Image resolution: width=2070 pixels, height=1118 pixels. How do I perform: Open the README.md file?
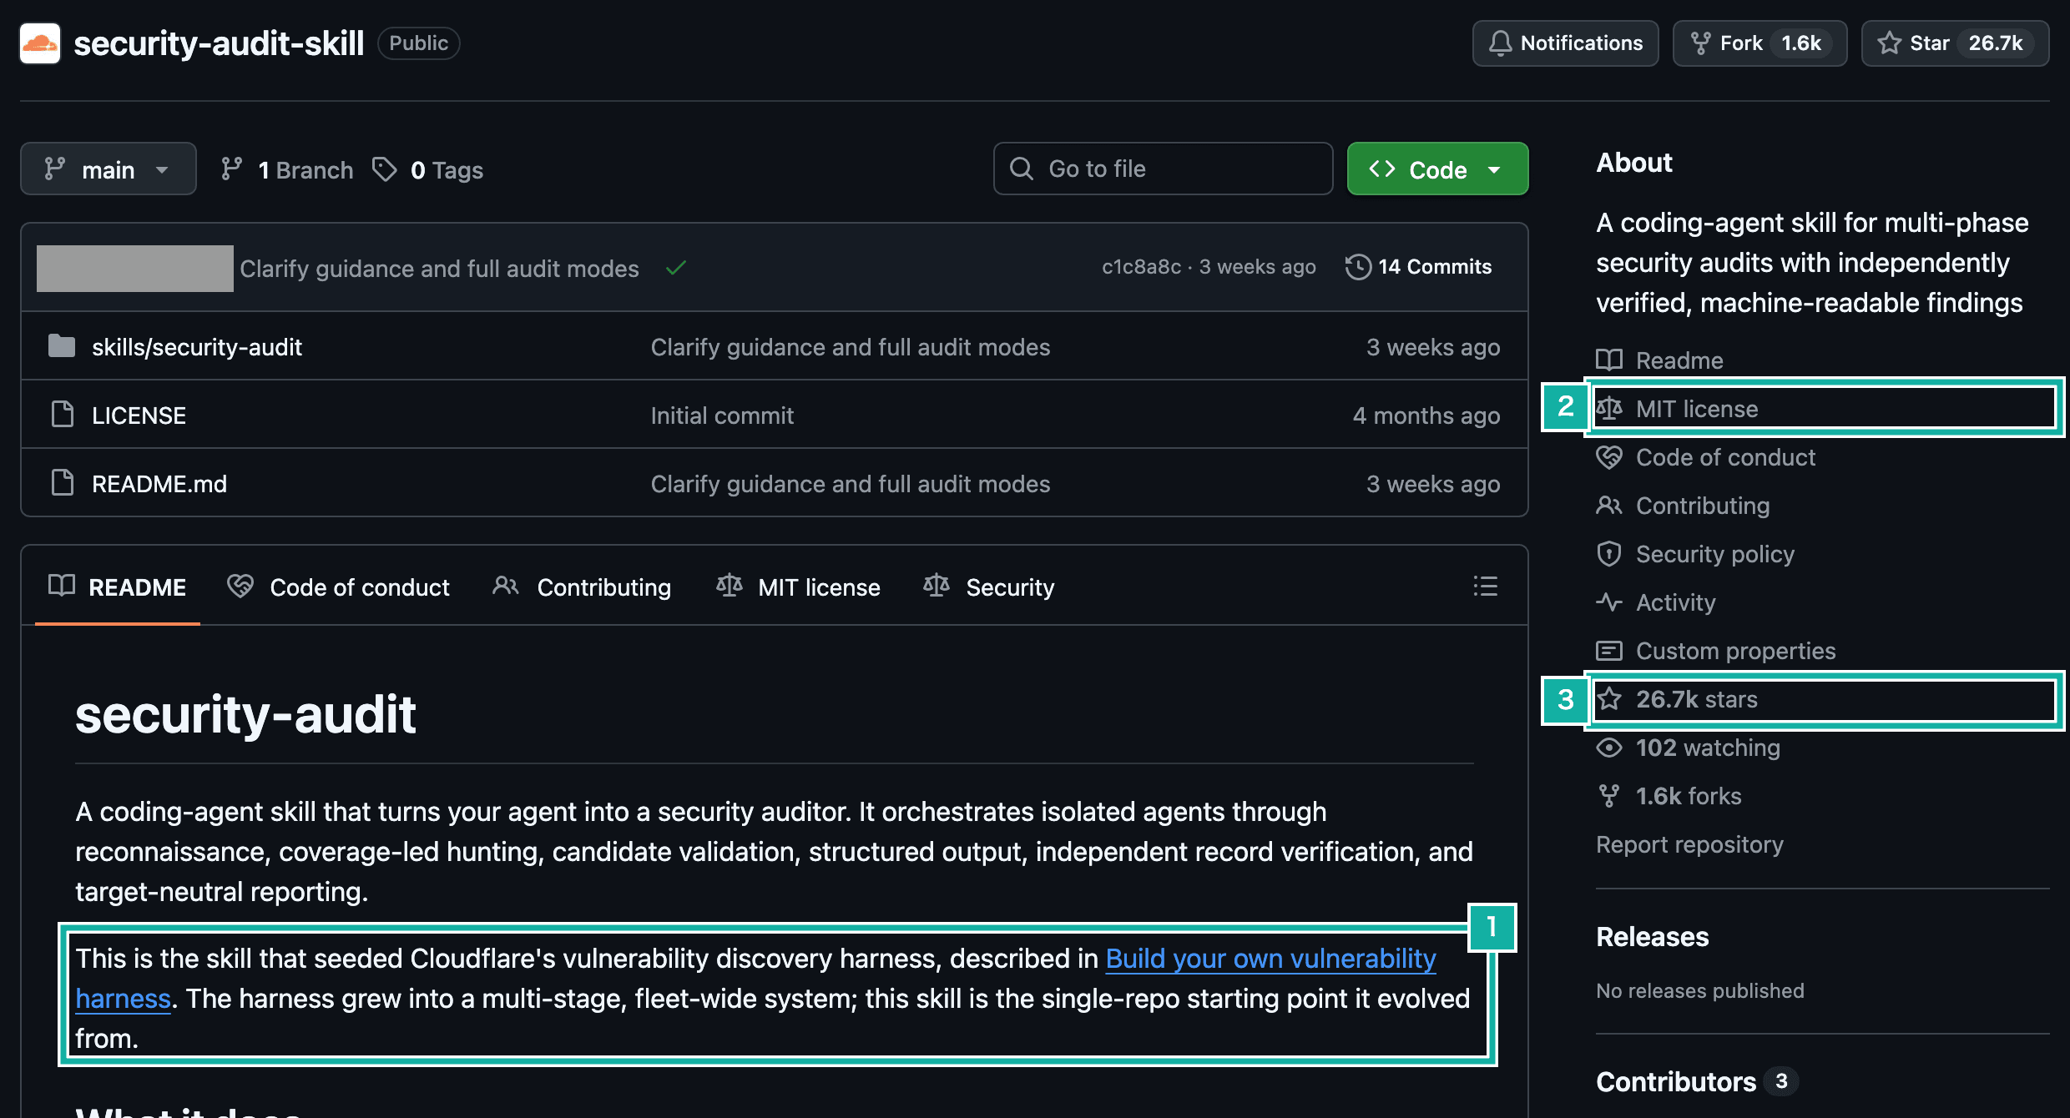159,484
